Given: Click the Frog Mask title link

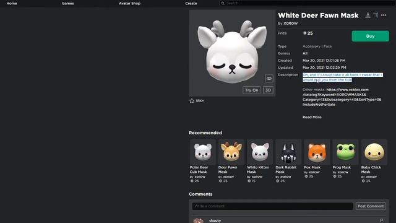Looking at the screenshot, I should click(x=342, y=167).
